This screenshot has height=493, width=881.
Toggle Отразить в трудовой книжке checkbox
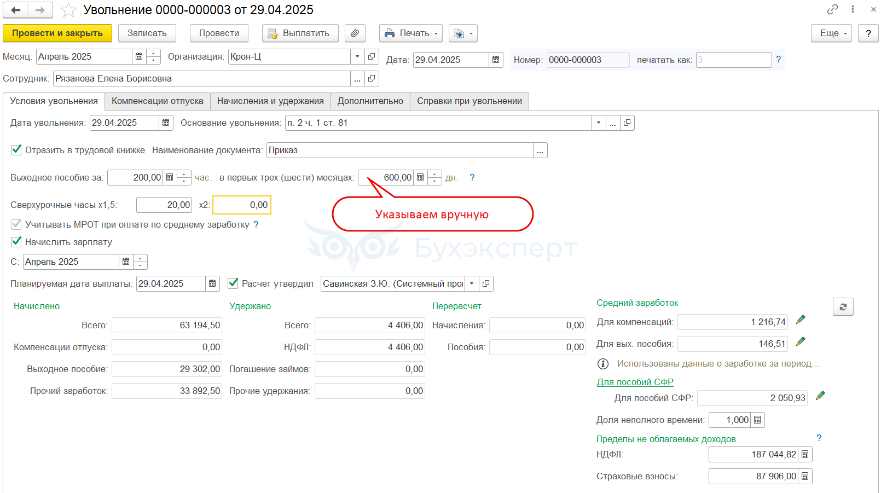click(16, 149)
